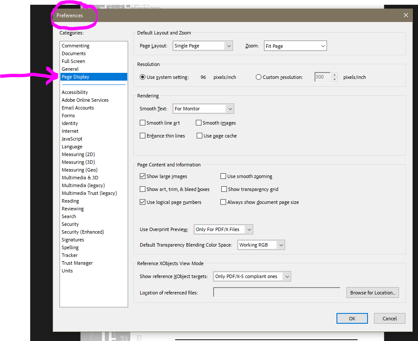
Task: Select Use system setting resolution radio
Action: (x=143, y=77)
